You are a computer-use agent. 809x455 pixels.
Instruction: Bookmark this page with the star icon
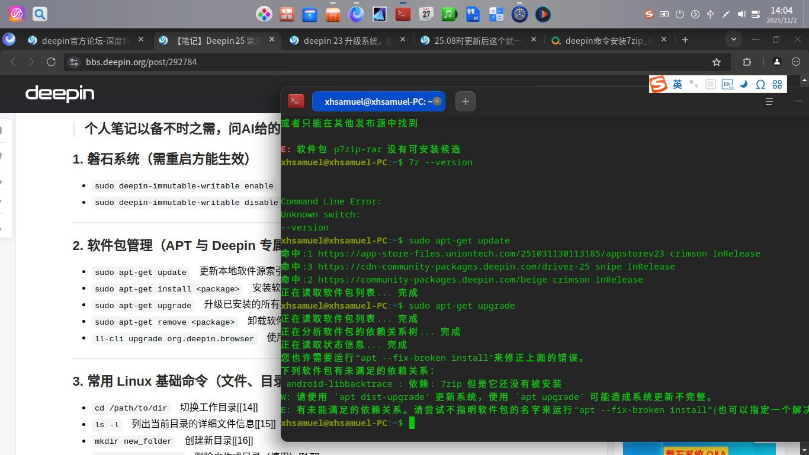click(x=717, y=62)
